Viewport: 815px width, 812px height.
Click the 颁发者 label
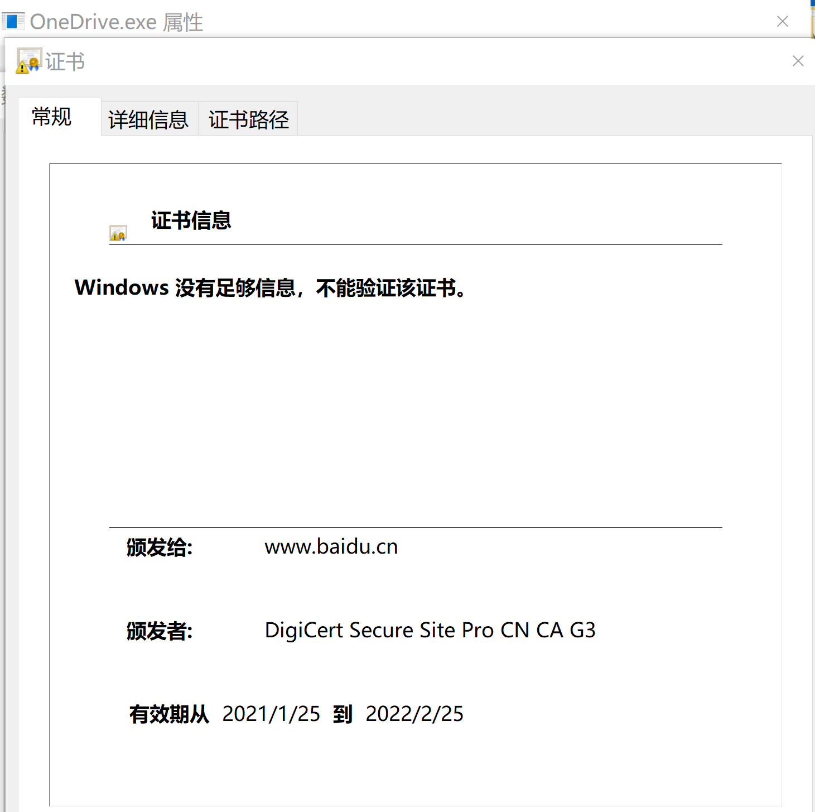tap(158, 632)
